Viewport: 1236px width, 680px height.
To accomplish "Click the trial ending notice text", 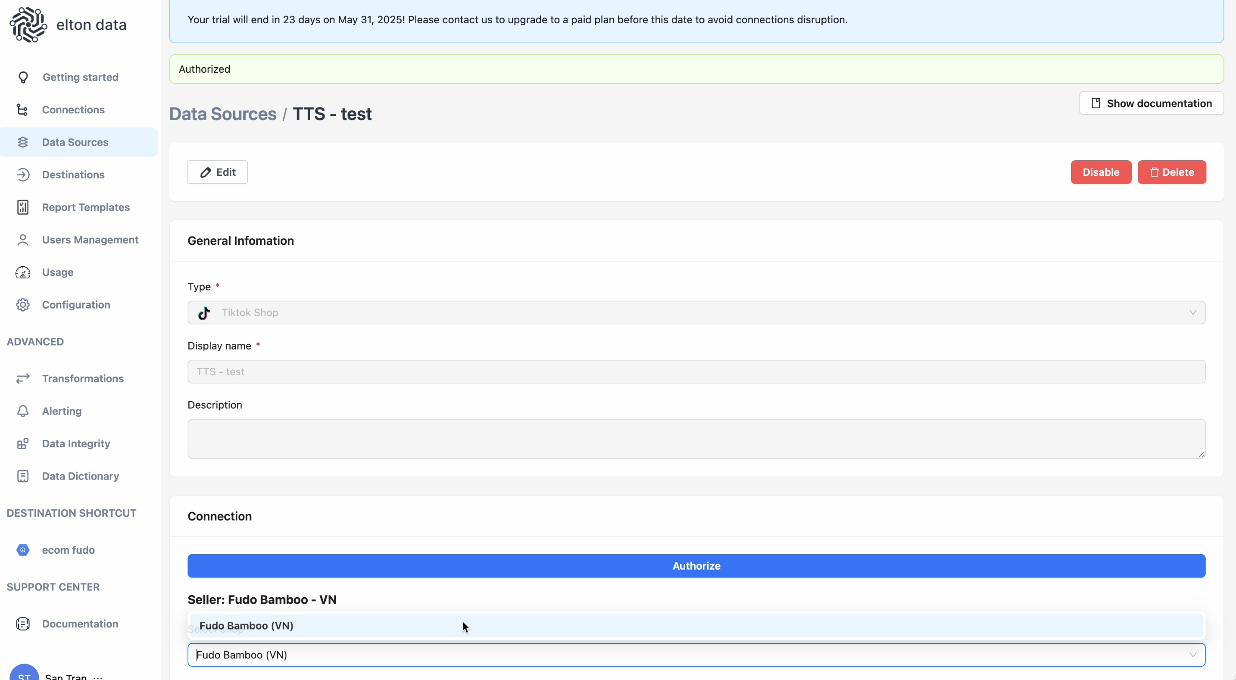I will tap(517, 20).
